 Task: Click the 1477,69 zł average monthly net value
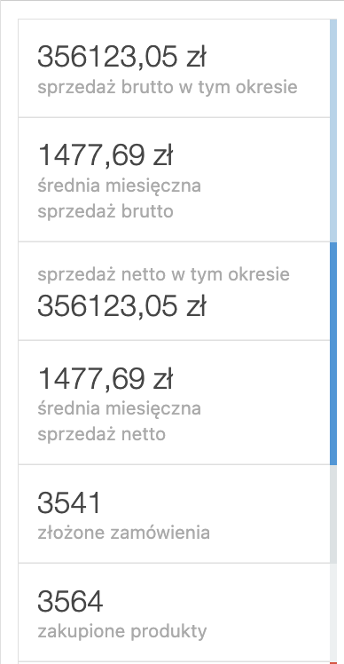coord(106,378)
